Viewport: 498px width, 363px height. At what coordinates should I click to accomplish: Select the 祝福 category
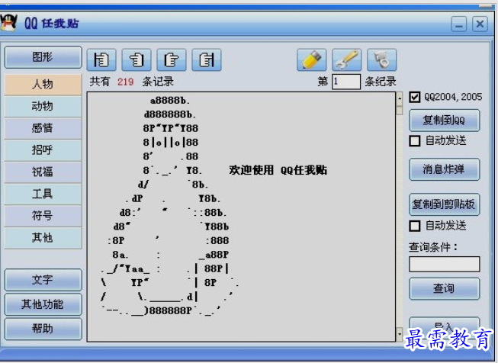(43, 172)
